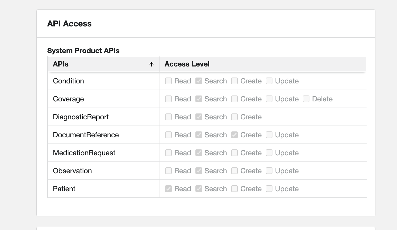Enable Create access for Condition
The image size is (397, 230).
(234, 81)
